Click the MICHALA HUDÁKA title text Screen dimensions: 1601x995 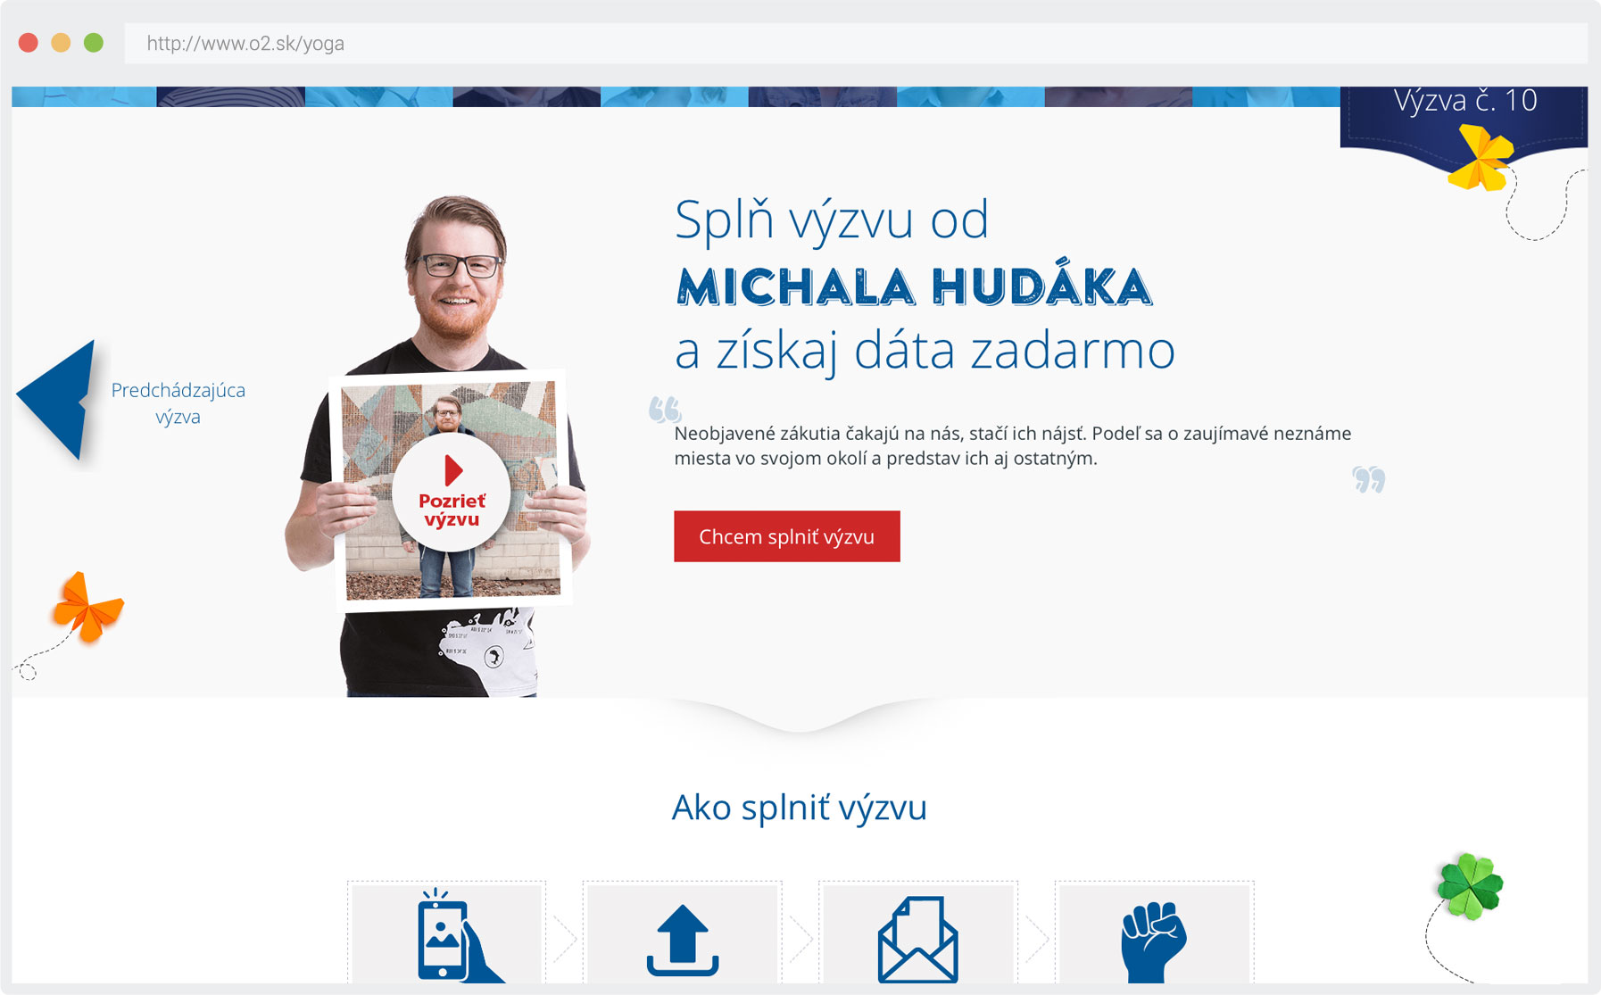point(914,287)
